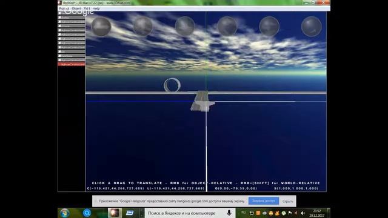Switch to the 3D Rad taskbar button

[115, 213]
